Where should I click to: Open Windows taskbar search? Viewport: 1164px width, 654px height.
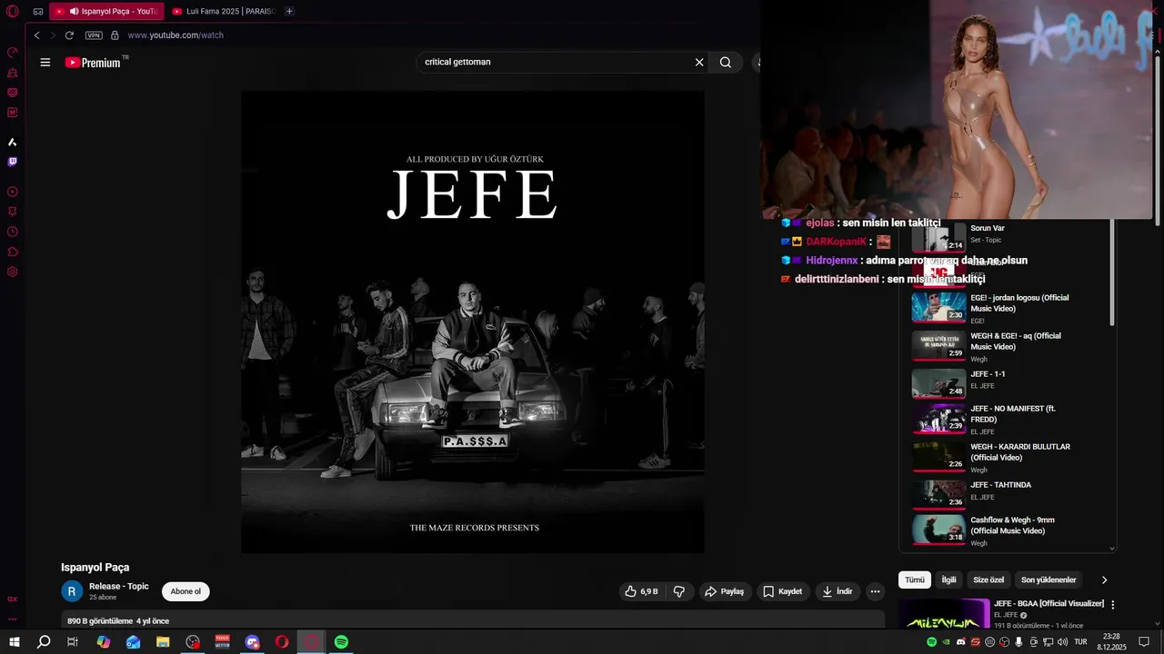[44, 642]
